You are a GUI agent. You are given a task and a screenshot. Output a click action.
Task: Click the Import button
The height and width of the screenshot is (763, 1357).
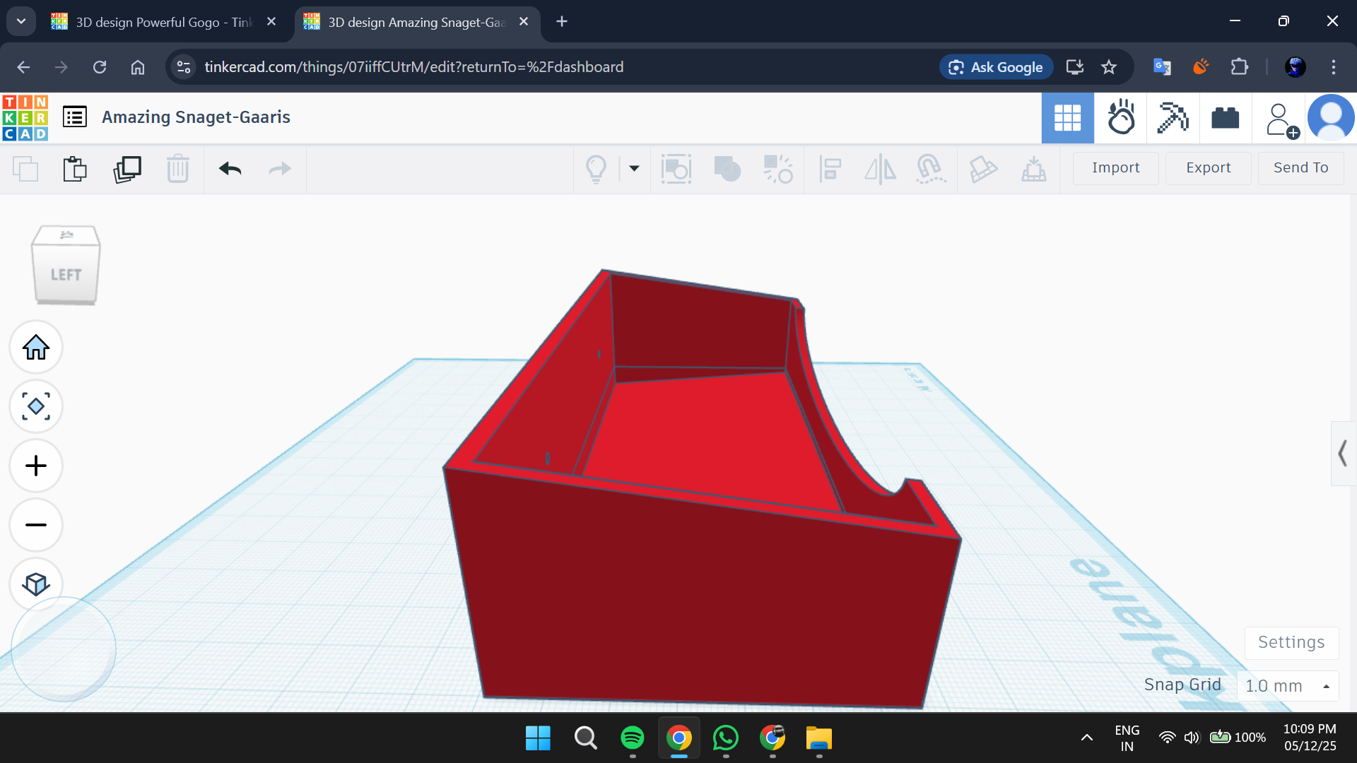pos(1115,168)
